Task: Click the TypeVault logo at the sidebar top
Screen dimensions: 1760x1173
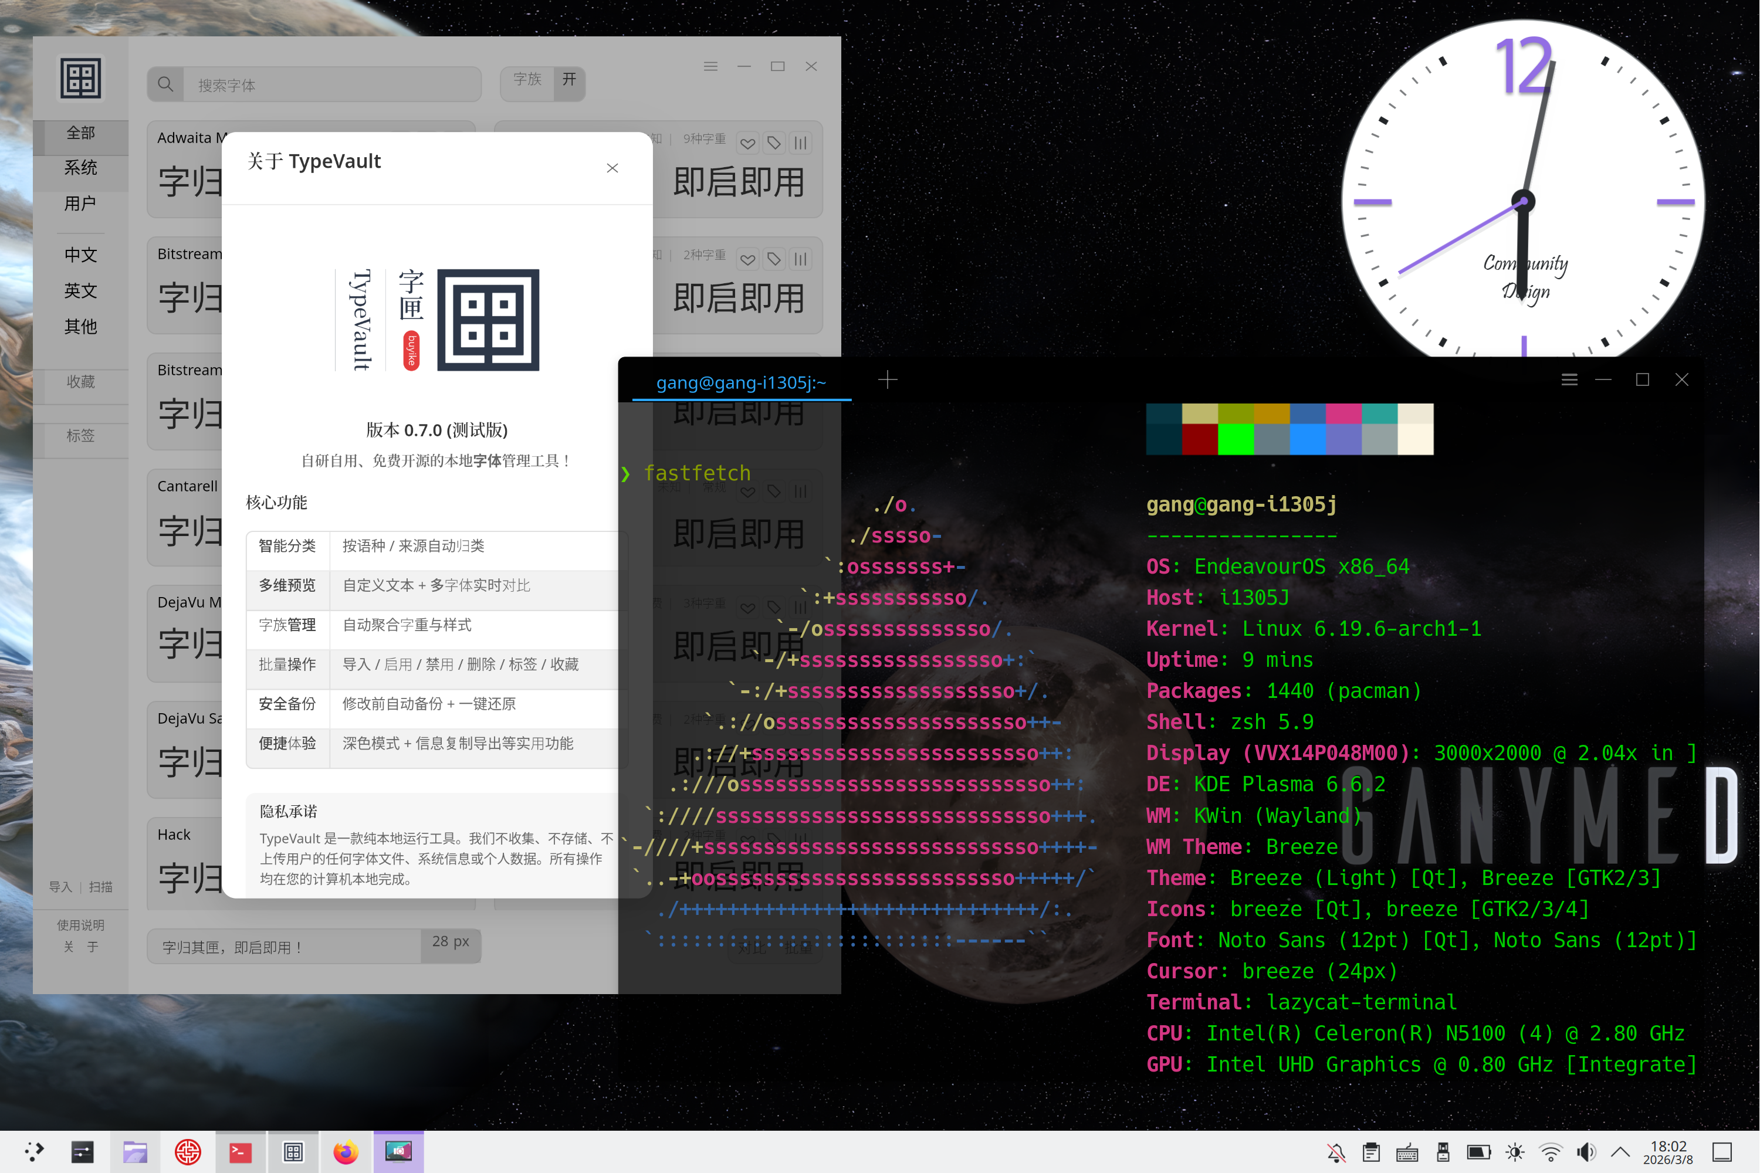Action: 80,78
